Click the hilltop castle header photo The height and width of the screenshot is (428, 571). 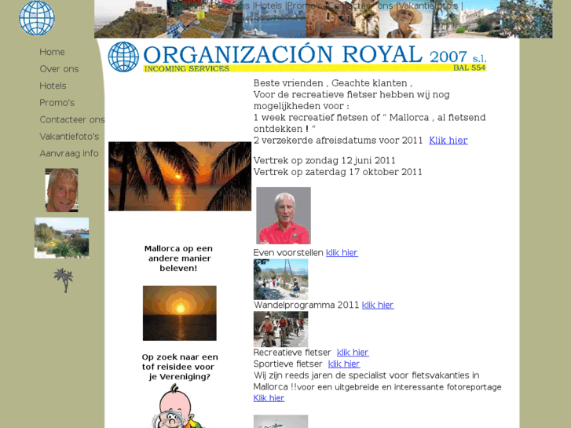pyautogui.click(x=130, y=19)
